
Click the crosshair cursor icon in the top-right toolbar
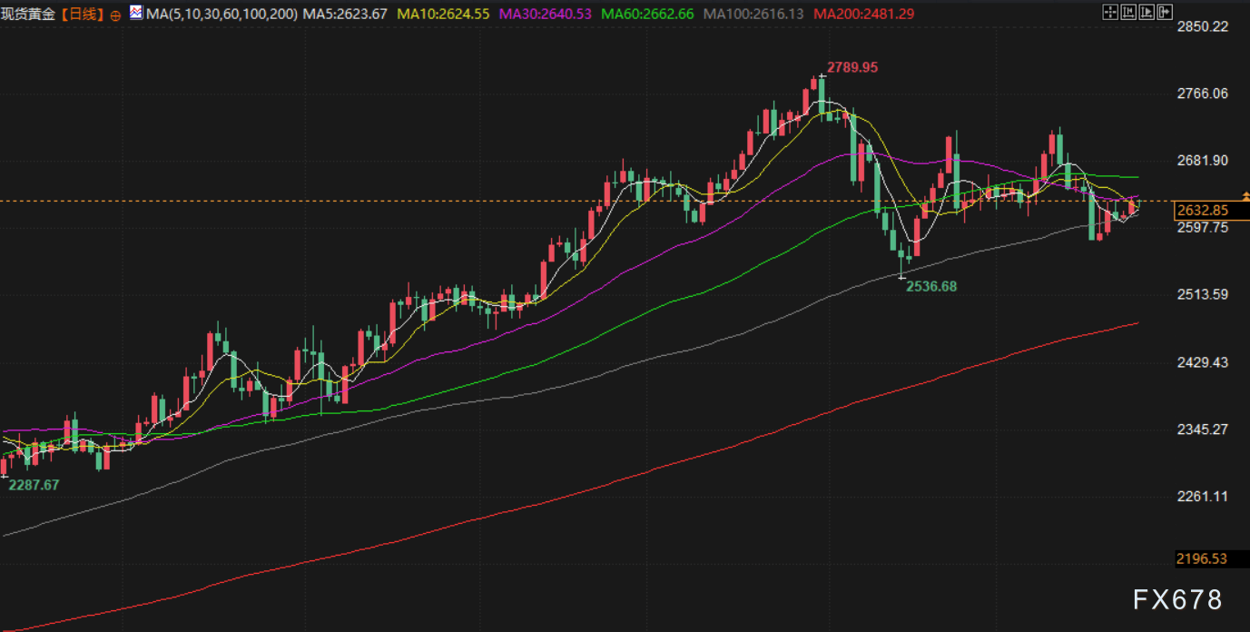(x=1110, y=12)
